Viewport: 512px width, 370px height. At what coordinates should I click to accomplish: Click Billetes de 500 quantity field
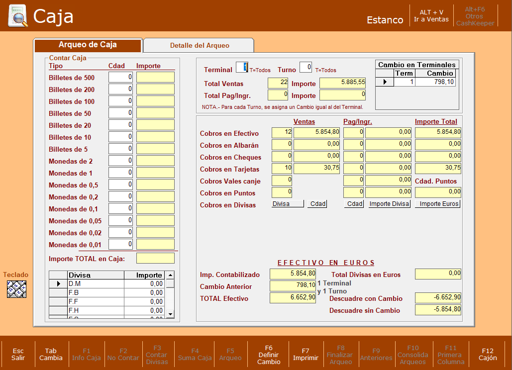(120, 77)
